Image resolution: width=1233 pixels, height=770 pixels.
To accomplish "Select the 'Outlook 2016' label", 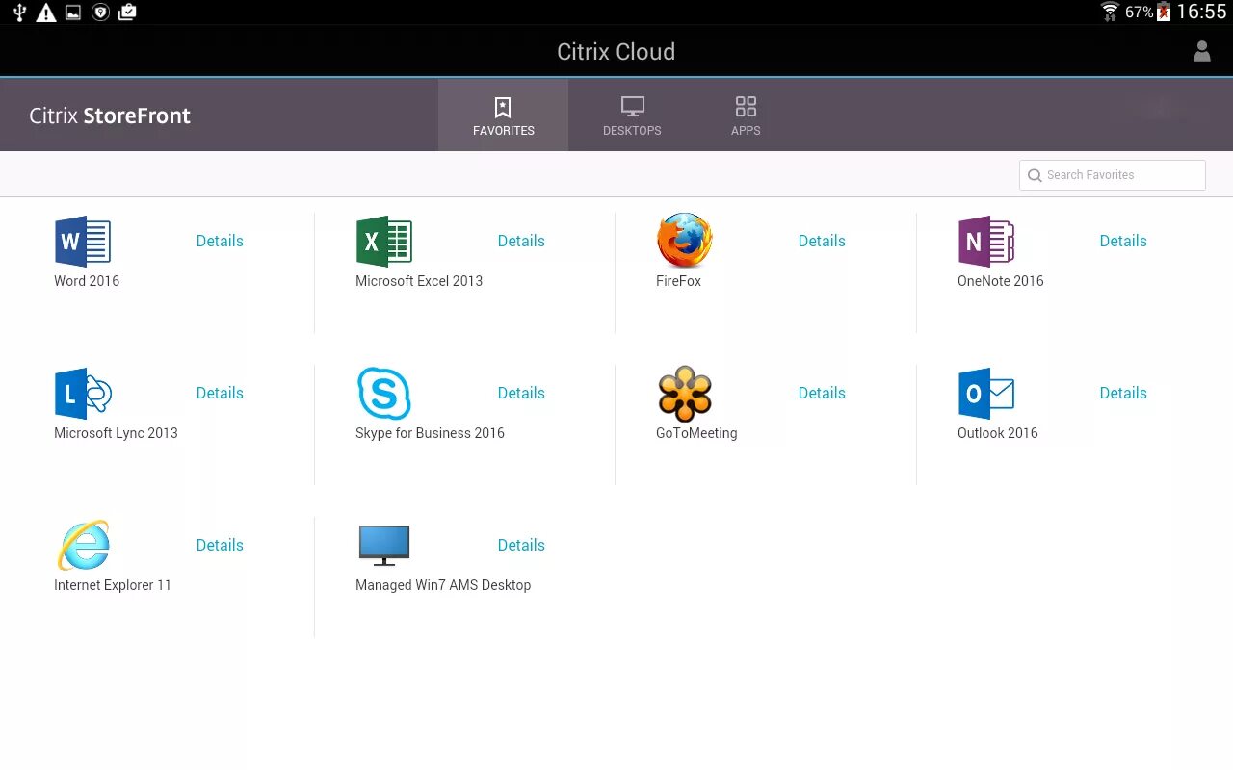I will click(998, 433).
